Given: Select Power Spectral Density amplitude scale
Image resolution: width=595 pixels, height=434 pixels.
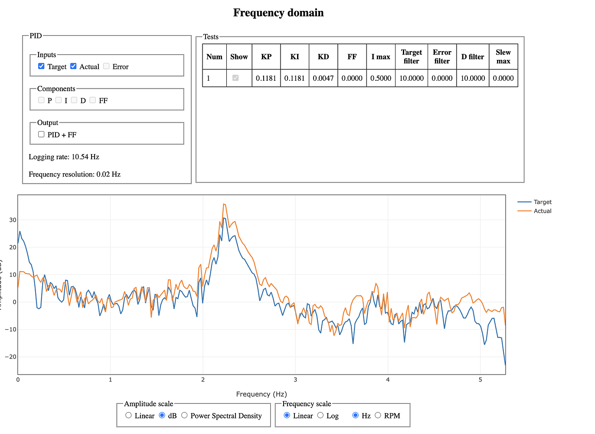Looking at the screenshot, I should click(184, 415).
